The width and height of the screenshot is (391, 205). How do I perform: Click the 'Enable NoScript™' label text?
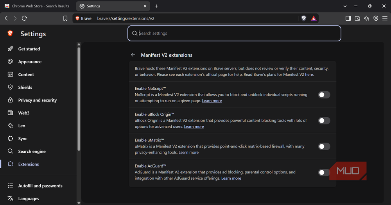150,88
